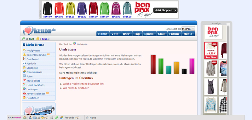
Task: Click the Kruta.de heart logo
Action: click(40, 31)
